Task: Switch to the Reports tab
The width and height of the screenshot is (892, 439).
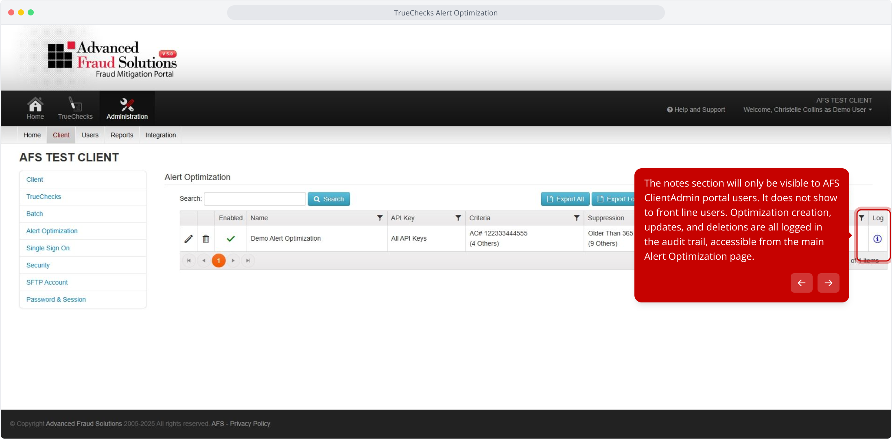Action: point(122,135)
